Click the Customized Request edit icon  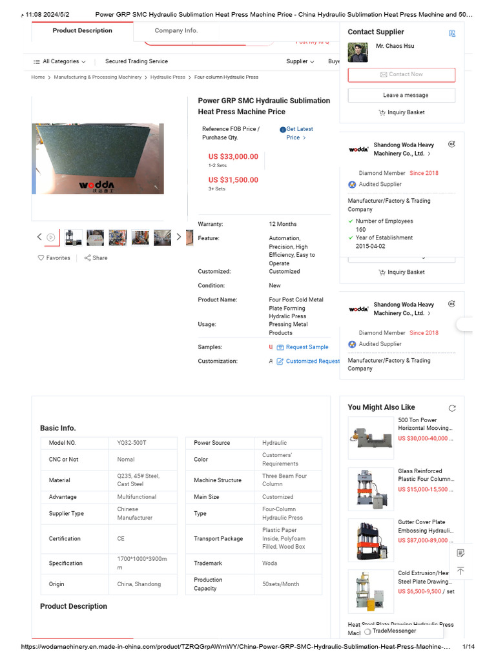(280, 361)
